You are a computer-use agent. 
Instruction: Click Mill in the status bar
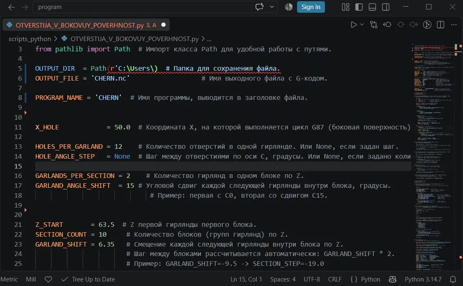pyautogui.click(x=31, y=279)
